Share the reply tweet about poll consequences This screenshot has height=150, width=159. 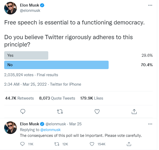coord(129,144)
